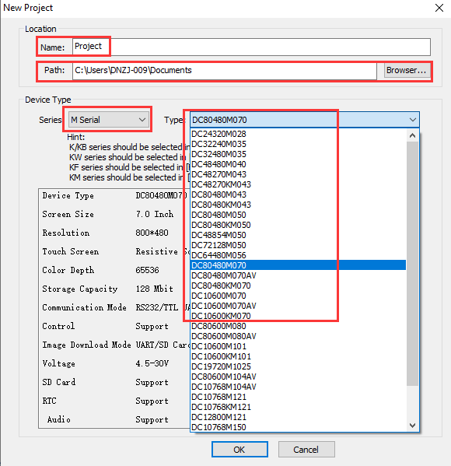Select DC48854M050 list entry
The width and height of the screenshot is (451, 466).
pos(298,235)
